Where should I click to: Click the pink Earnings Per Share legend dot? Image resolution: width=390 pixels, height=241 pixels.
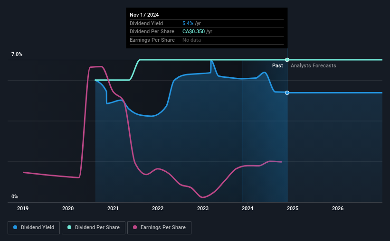pos(135,227)
